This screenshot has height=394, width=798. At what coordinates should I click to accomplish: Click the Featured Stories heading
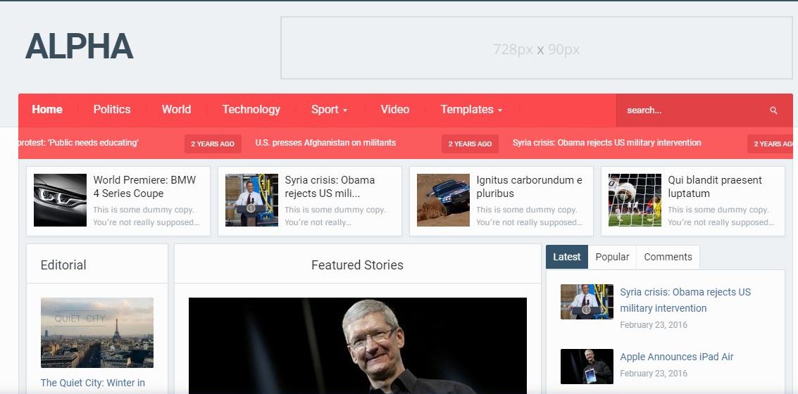357,265
